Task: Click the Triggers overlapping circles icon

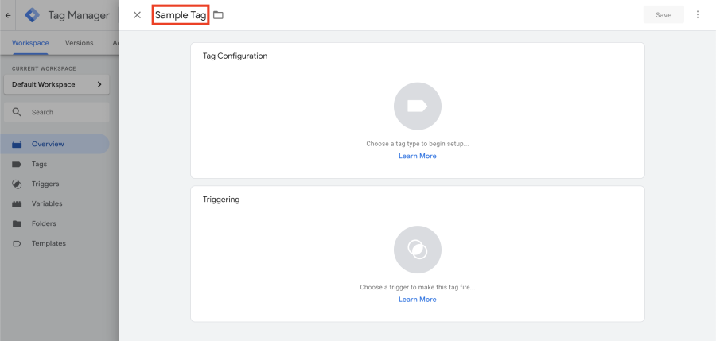Action: pyautogui.click(x=17, y=184)
